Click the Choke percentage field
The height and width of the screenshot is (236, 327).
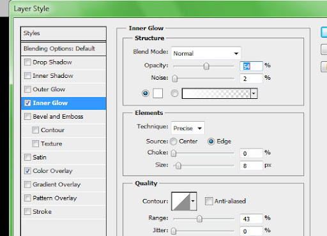pos(251,153)
